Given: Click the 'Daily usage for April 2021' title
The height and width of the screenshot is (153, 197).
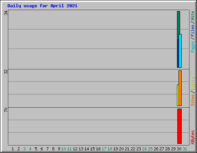Looking at the screenshot, I should (42, 6).
